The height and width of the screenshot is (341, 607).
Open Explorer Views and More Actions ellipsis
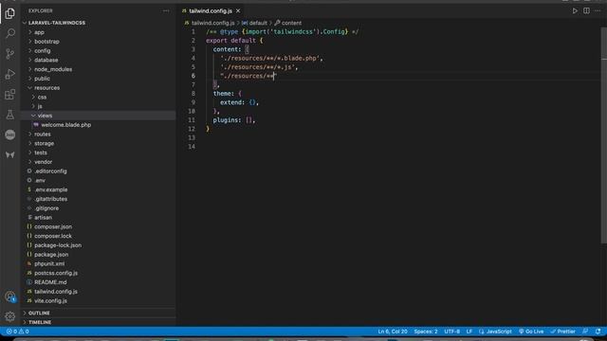[166, 10]
